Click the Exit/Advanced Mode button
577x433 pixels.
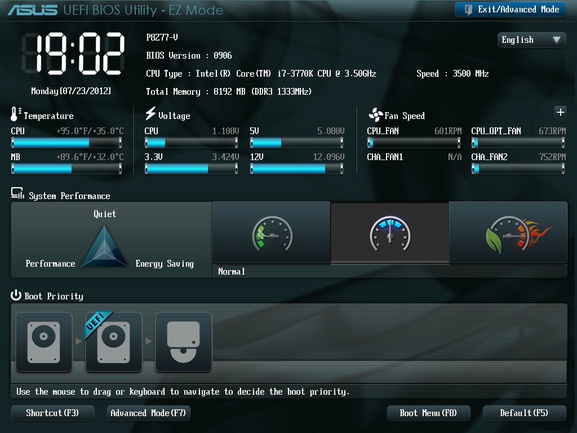(510, 10)
